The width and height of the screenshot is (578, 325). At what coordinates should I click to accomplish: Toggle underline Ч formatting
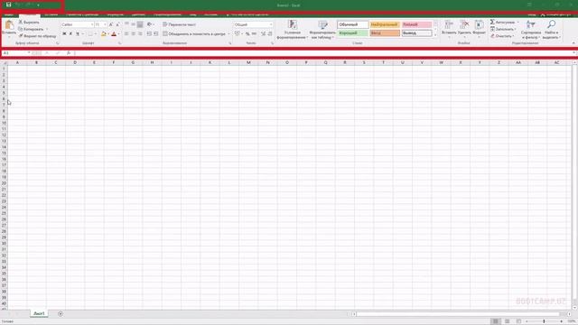pyautogui.click(x=78, y=33)
